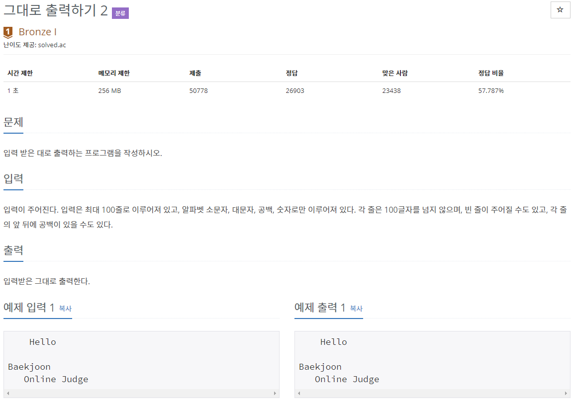Screen dimensions: 575x403
Task: Click the output description 입력받은 그대로 출력한다
Action: pos(47,281)
